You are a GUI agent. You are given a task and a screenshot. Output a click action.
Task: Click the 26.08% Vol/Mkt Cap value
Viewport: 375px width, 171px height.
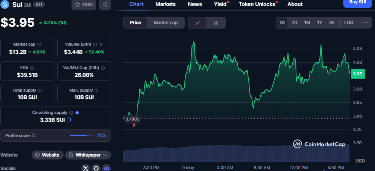coord(84,75)
